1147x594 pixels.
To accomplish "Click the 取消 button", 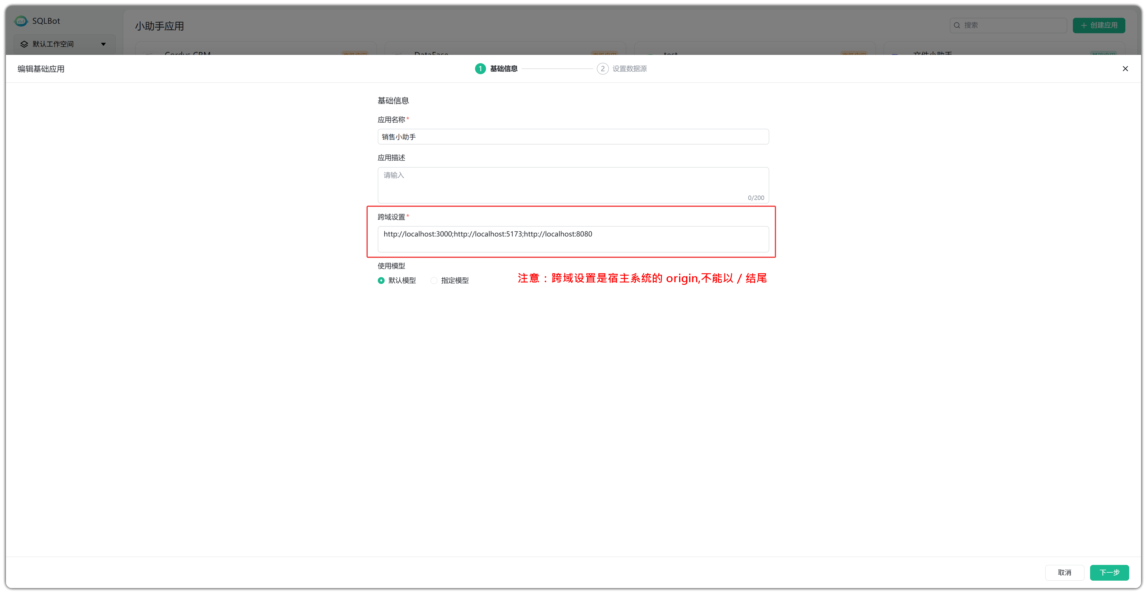I will click(x=1064, y=573).
